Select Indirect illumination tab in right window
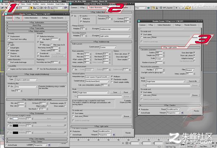Screen dimensions: 217x148 click(x=164, y=25)
